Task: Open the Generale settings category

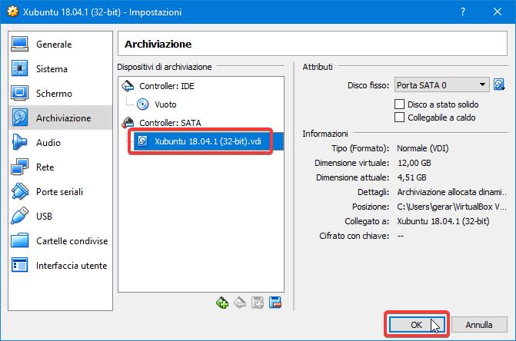Action: [60, 45]
